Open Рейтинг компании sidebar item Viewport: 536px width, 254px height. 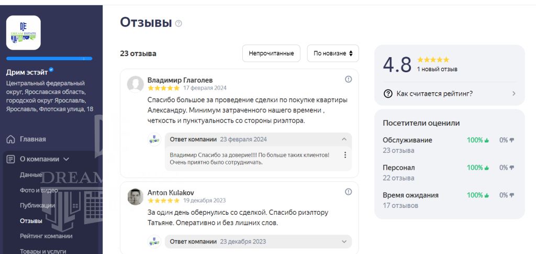click(x=46, y=236)
